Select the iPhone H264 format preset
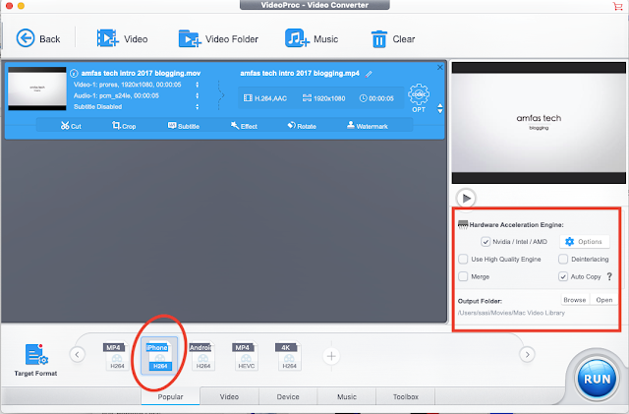 pyautogui.click(x=159, y=356)
